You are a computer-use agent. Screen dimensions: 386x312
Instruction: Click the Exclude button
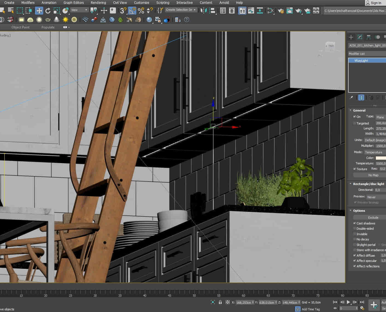(370, 217)
